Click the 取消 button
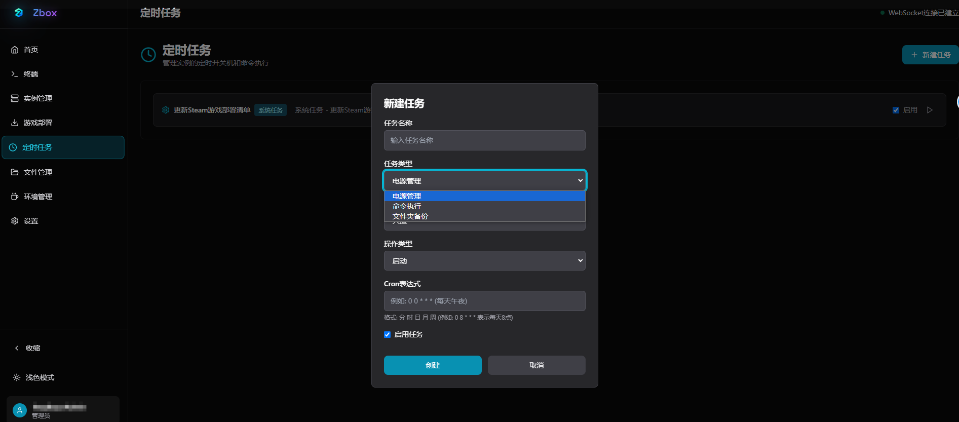Screen dimensions: 959x422 536,365
